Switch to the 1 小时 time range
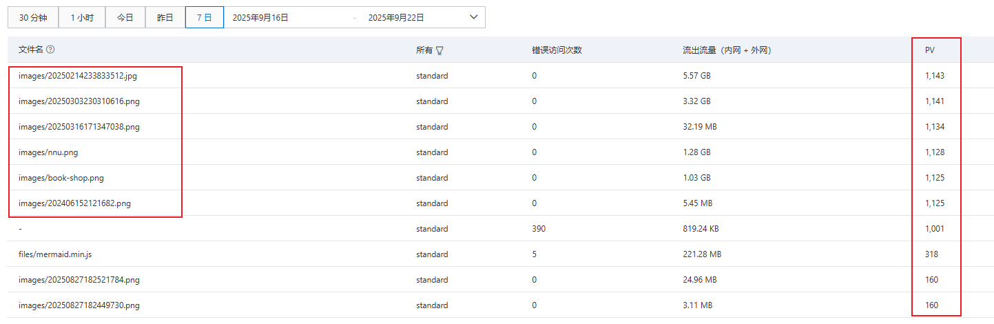This screenshot has width=994, height=324. (81, 18)
